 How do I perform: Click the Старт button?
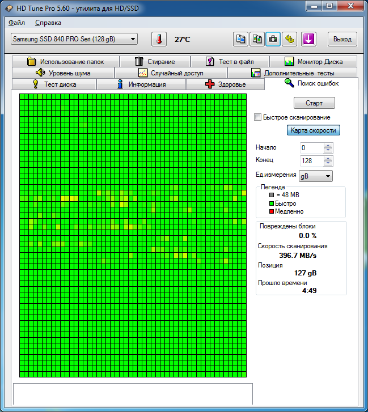tap(314, 103)
